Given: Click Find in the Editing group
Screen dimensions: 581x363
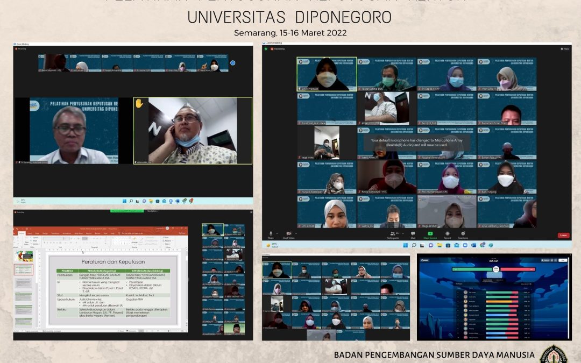Looking at the screenshot, I should coord(166,238).
